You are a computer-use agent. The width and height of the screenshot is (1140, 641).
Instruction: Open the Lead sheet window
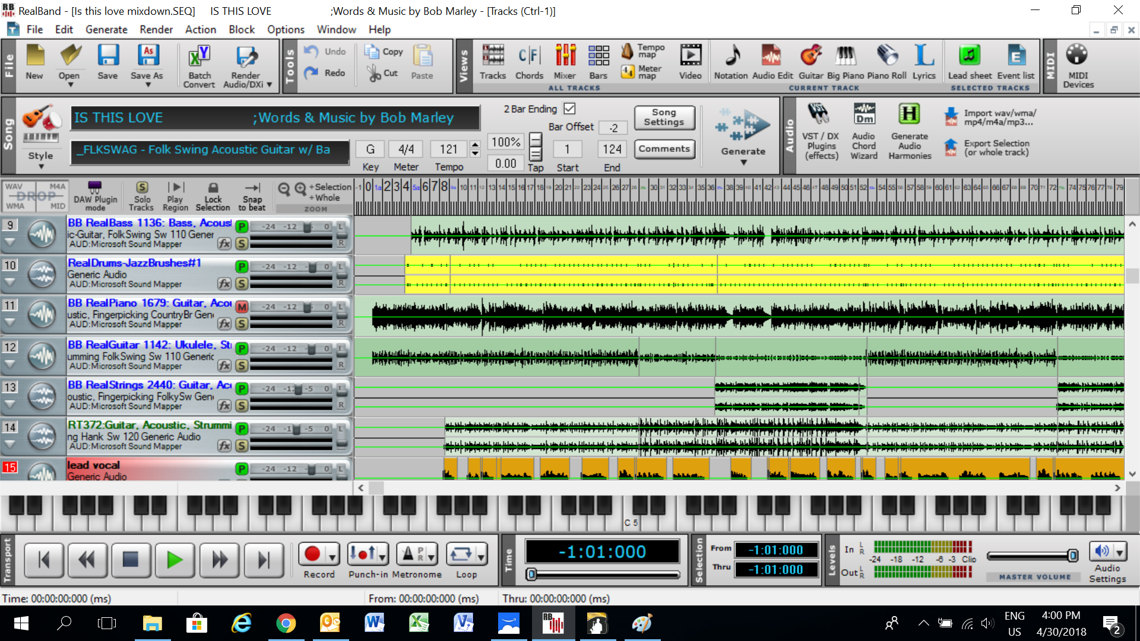click(x=970, y=62)
